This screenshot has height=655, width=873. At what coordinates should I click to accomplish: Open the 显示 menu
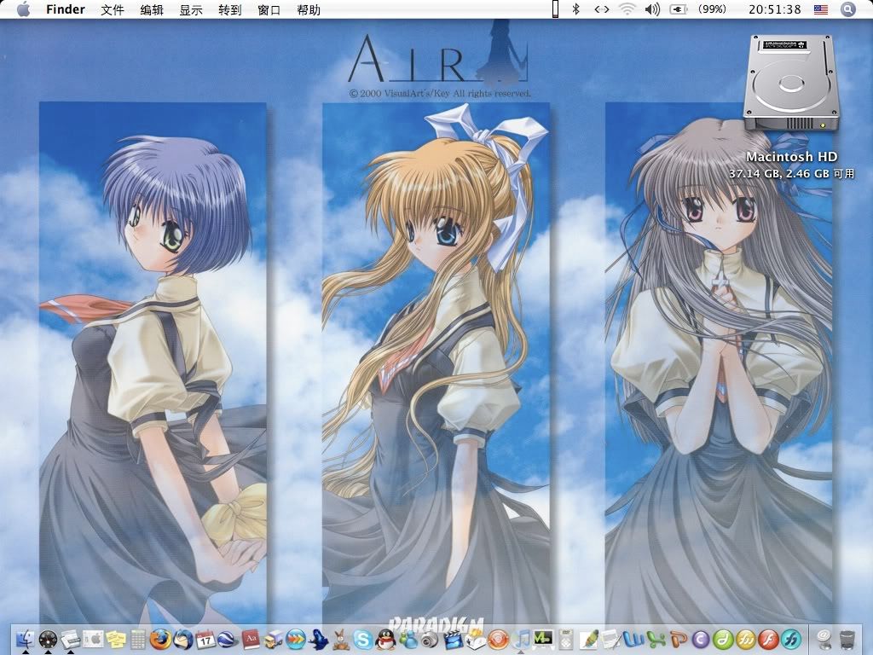pyautogui.click(x=191, y=9)
